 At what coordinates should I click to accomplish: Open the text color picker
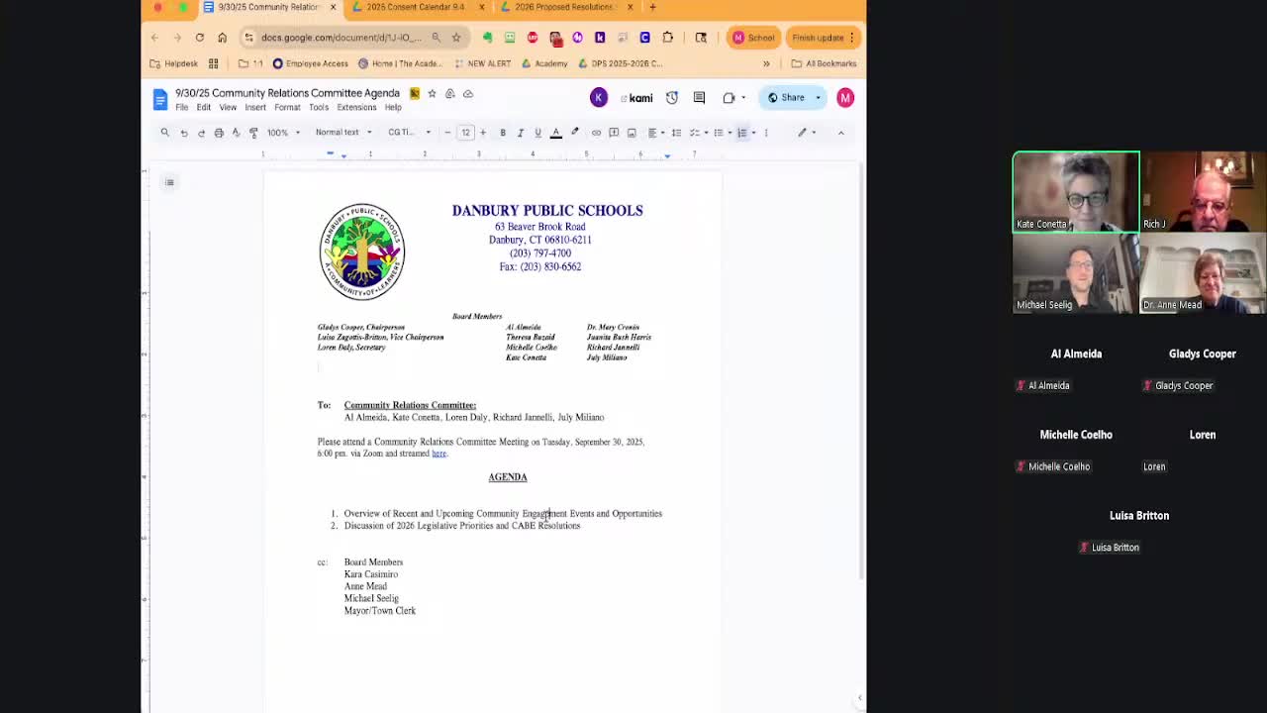pos(556,132)
